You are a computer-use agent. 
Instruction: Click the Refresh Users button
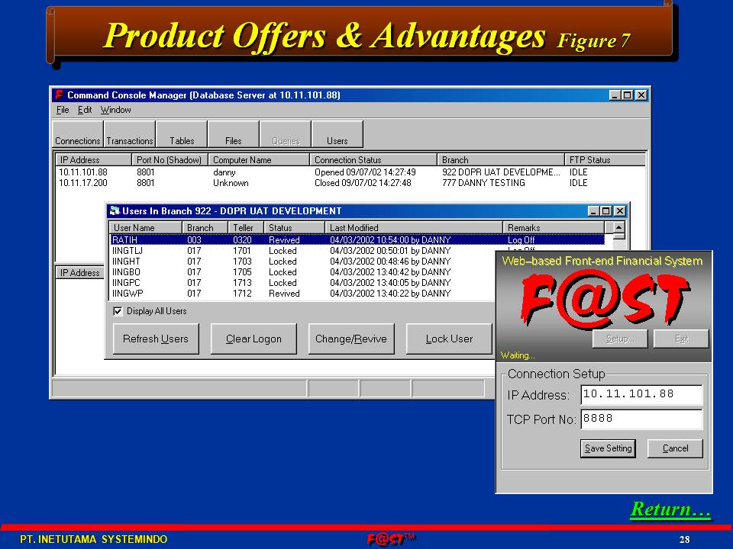coord(156,339)
